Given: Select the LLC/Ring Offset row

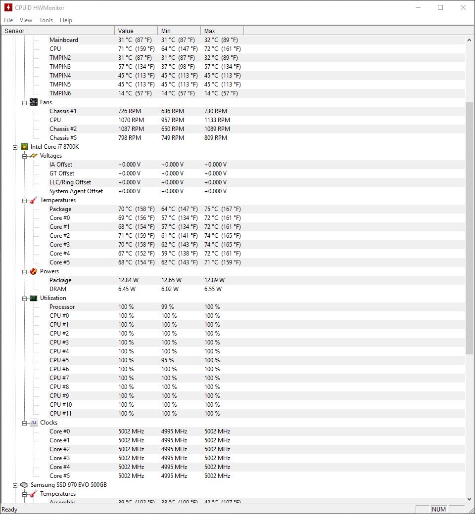Looking at the screenshot, I should (257, 182).
